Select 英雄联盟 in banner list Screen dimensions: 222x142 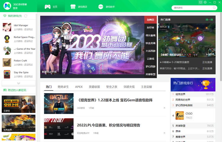pyautogui.click(x=150, y=74)
